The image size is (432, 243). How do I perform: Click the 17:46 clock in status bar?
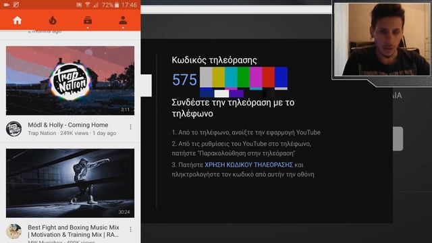coord(129,5)
